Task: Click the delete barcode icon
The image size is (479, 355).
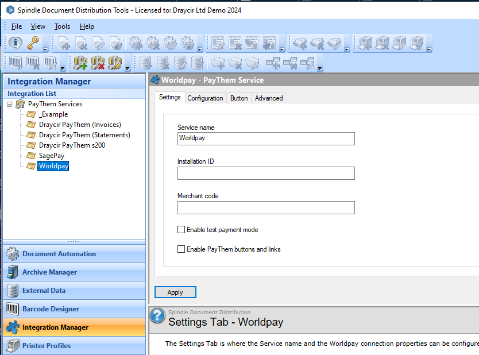Action: click(x=33, y=63)
